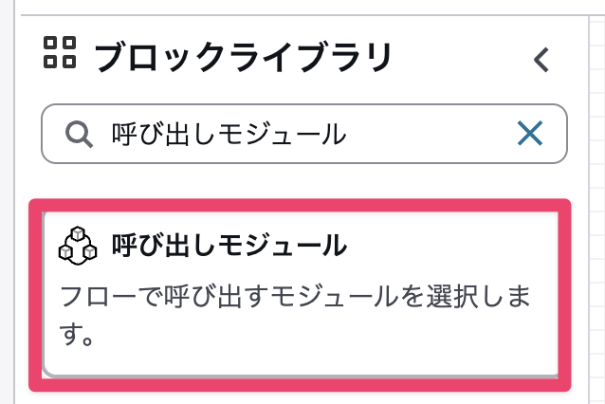
Task: Click the empty canvas grid beside the panel
Action: [590, 237]
